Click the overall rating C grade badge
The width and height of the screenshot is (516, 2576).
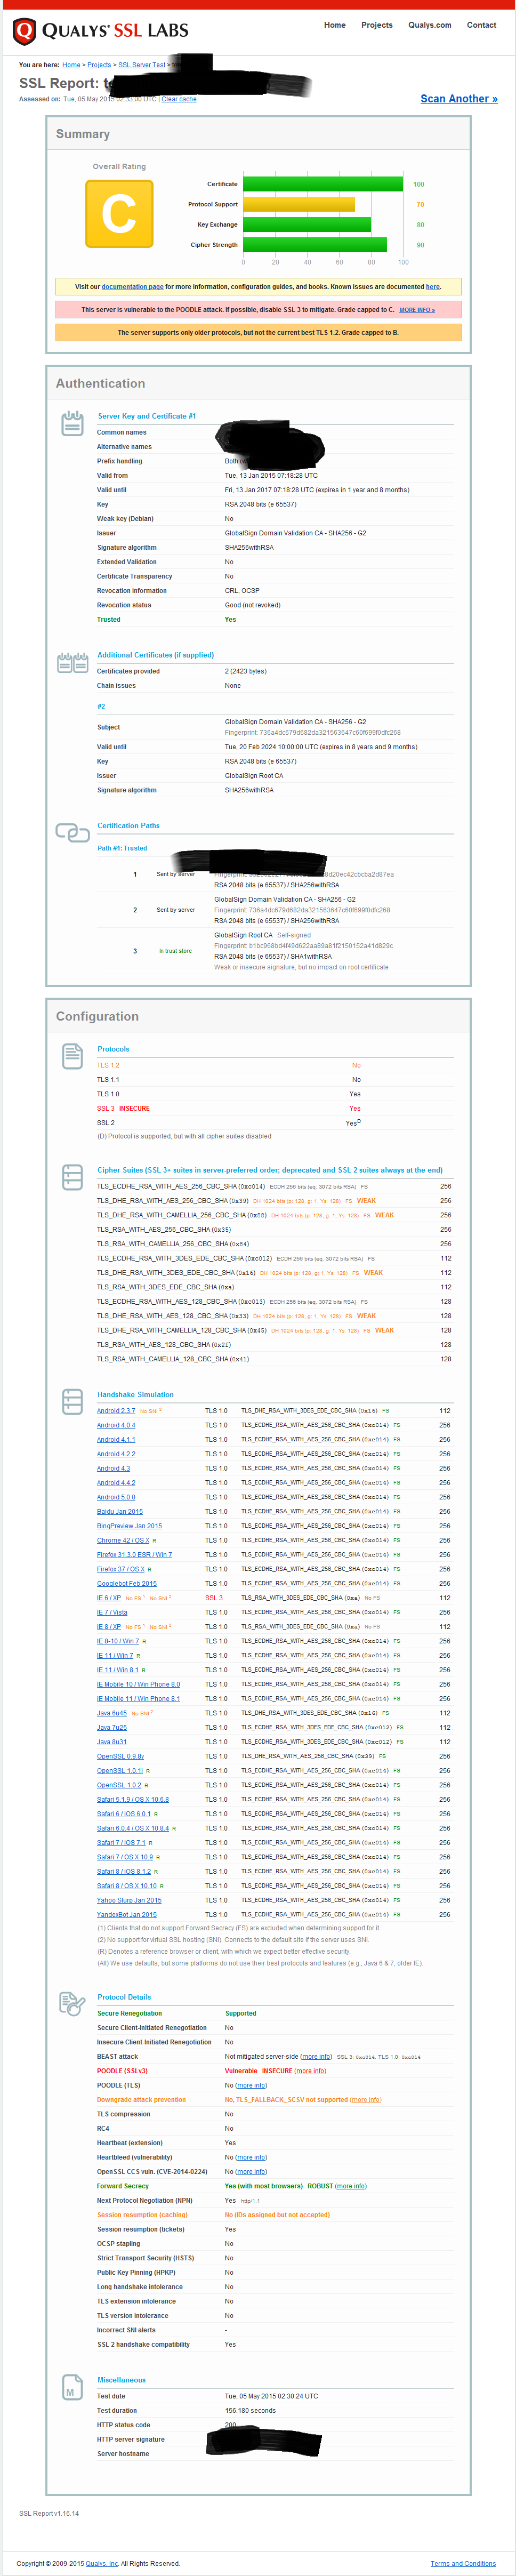pyautogui.click(x=119, y=213)
